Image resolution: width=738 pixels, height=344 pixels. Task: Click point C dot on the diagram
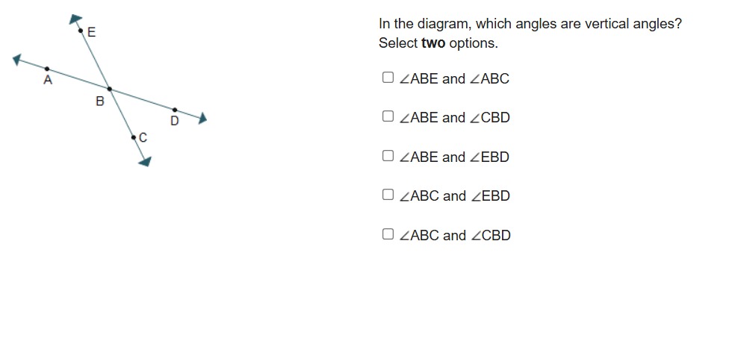click(x=134, y=137)
